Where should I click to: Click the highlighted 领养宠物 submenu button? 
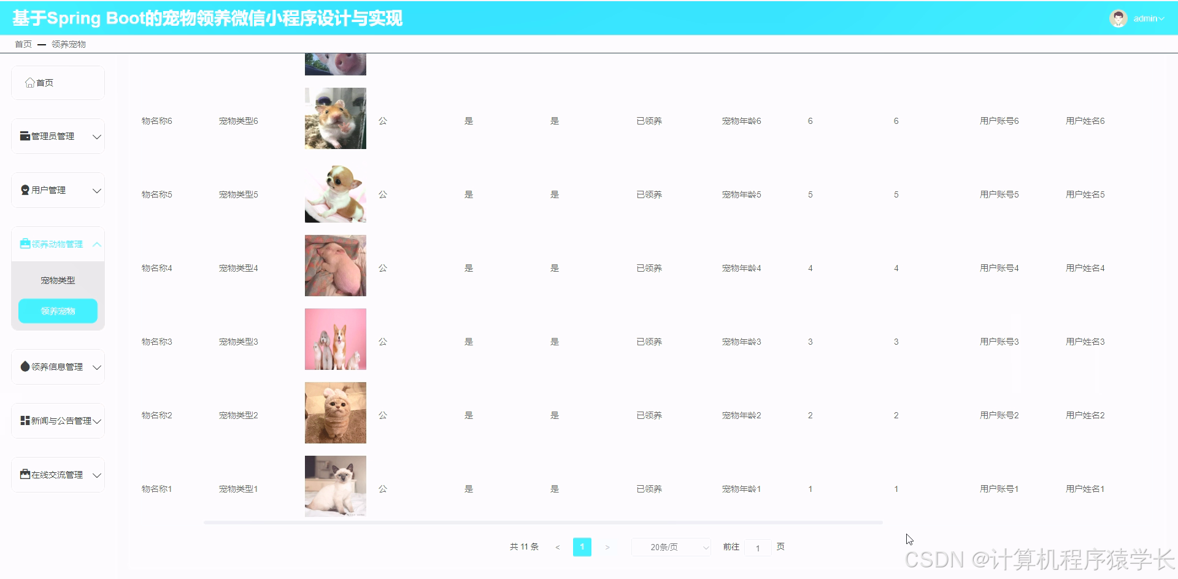click(58, 311)
